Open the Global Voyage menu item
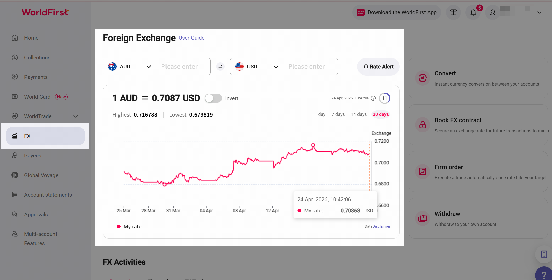552x280 pixels. click(45, 175)
